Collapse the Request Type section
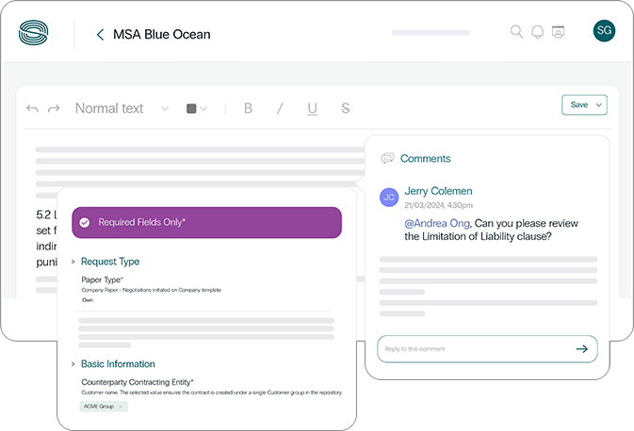The height and width of the screenshot is (431, 634). pos(73,262)
